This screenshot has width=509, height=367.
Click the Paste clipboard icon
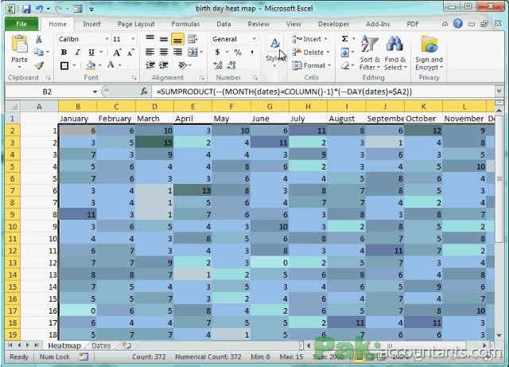tap(19, 45)
